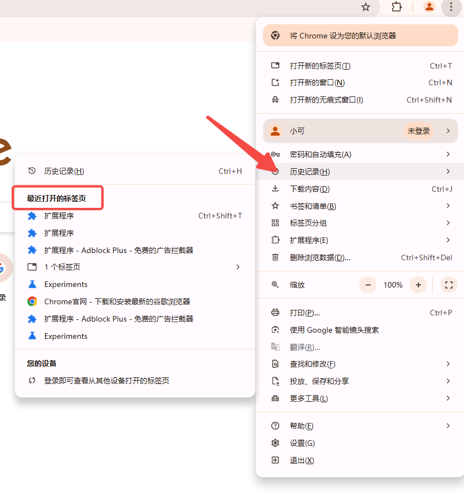This screenshot has height=501, width=464.
Task: Expand 更多工具(L) submenu arrow
Action: point(448,398)
